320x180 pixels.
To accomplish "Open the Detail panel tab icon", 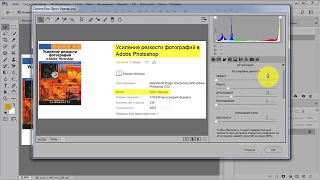I will click(x=224, y=59).
